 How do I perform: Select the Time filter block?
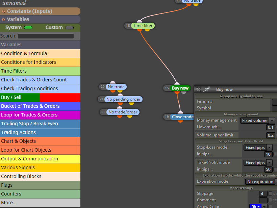coord(143,26)
